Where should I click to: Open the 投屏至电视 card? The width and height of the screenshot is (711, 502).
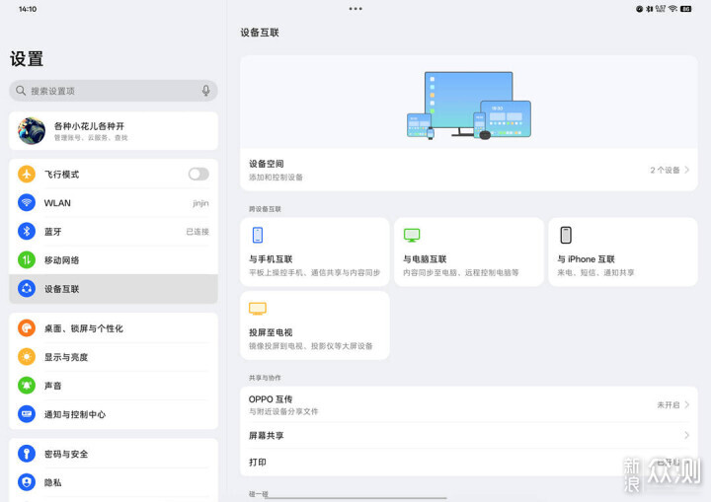315,325
